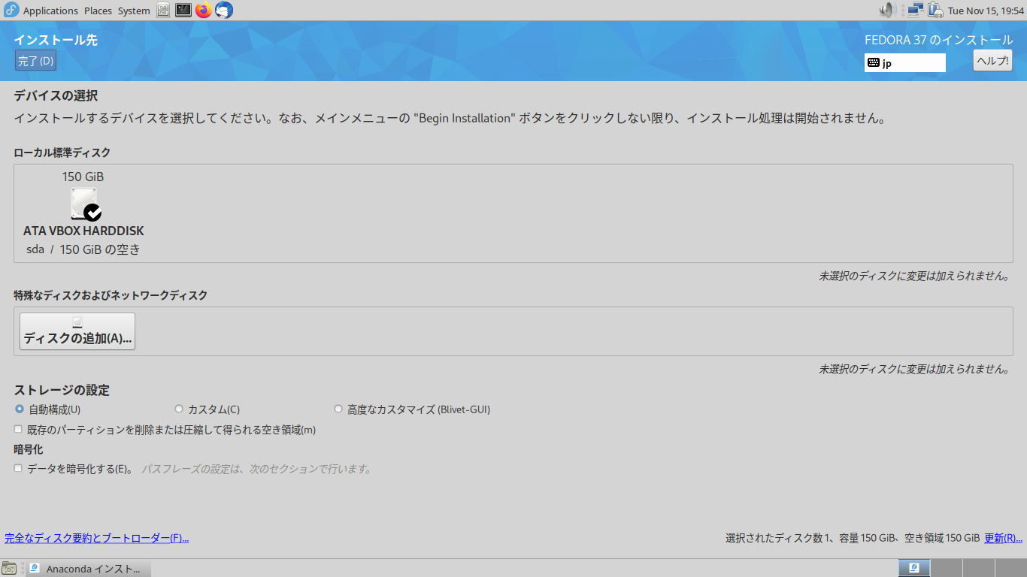Viewport: 1027px width, 577px height.
Task: Click the volume speaker tray icon
Action: click(x=887, y=11)
